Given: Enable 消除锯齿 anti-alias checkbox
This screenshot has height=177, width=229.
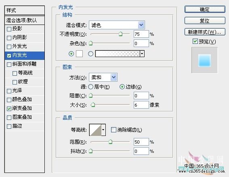Looking at the screenshot, I should [x=113, y=130].
